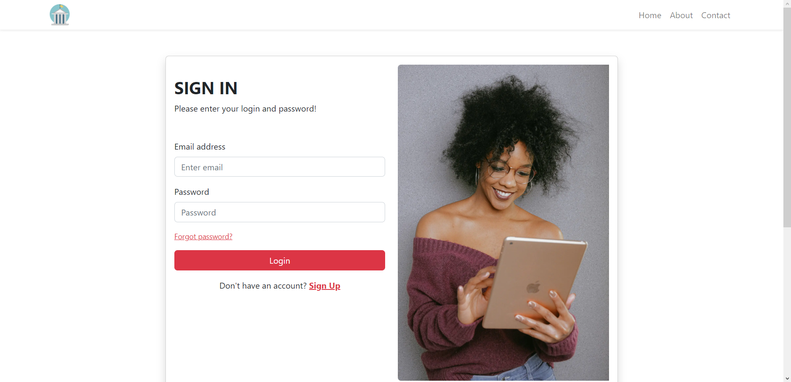Click the "Don't have an account?" text
Image resolution: width=791 pixels, height=382 pixels.
point(263,286)
